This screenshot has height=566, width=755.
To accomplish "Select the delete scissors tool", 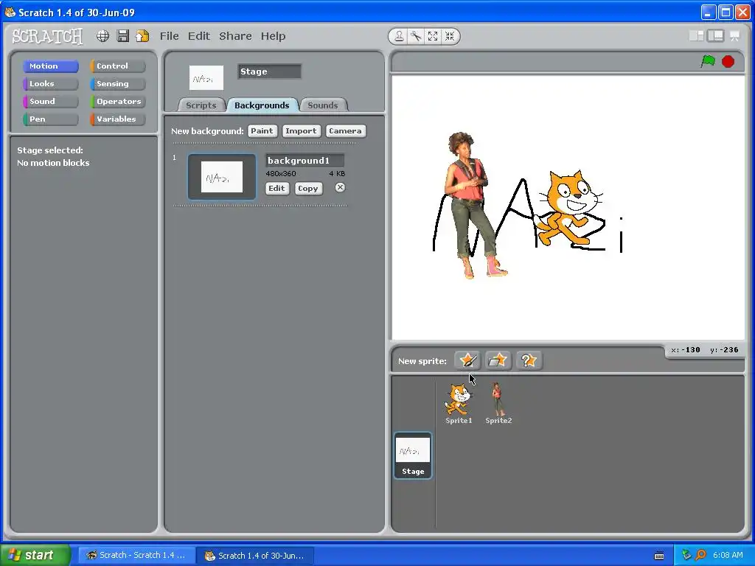I will [416, 36].
